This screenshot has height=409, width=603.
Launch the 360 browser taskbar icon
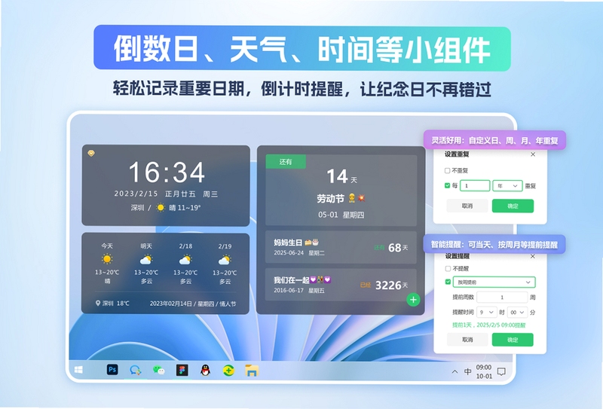coord(228,371)
